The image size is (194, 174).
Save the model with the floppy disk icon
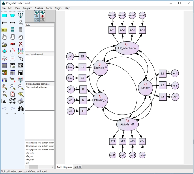21,73
